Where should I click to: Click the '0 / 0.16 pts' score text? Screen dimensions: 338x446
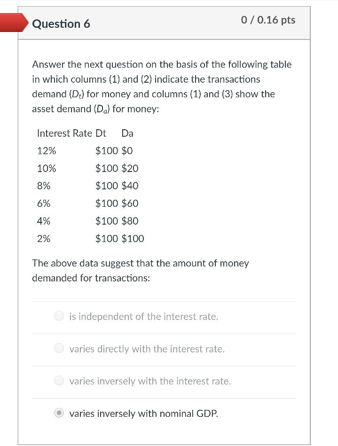tap(268, 20)
